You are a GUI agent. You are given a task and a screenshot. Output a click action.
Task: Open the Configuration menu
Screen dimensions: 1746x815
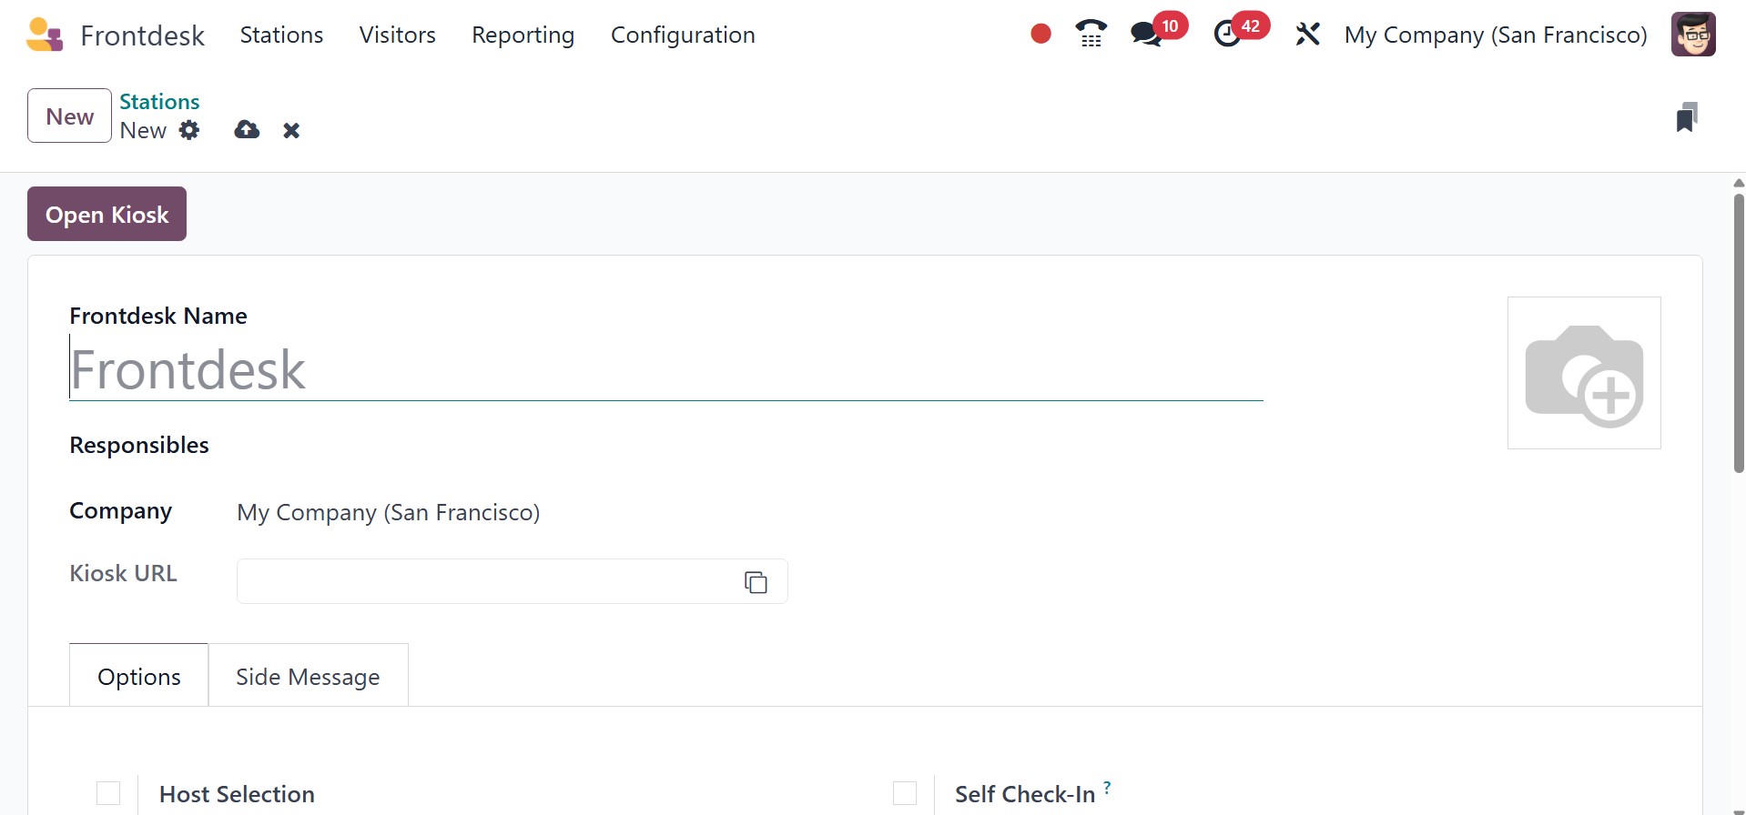pos(683,35)
